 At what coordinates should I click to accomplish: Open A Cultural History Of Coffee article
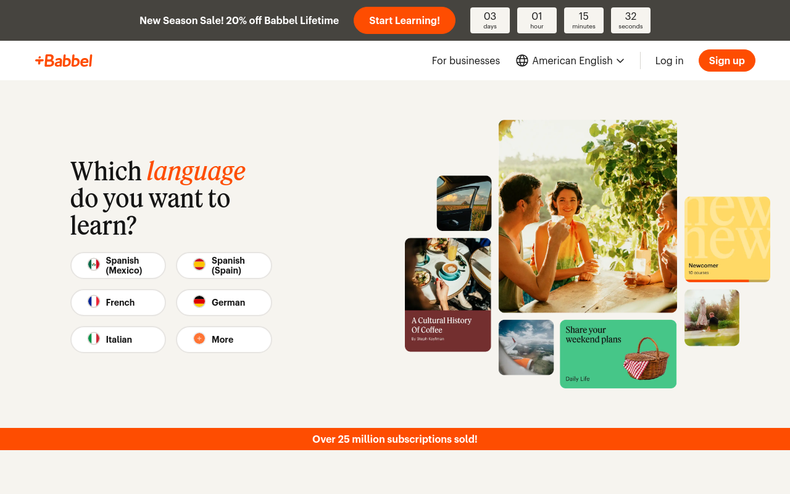pyautogui.click(x=447, y=295)
